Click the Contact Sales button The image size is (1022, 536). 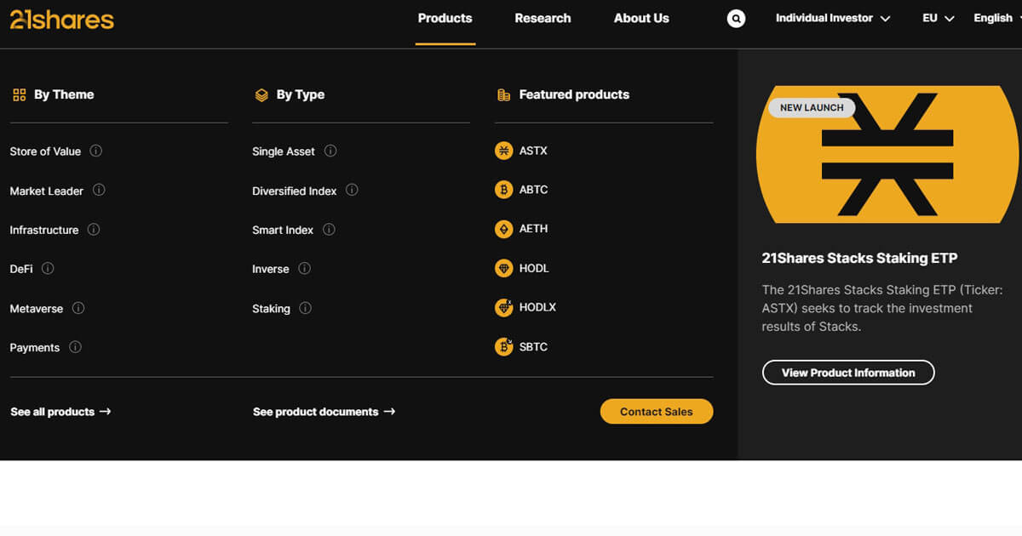pos(657,412)
